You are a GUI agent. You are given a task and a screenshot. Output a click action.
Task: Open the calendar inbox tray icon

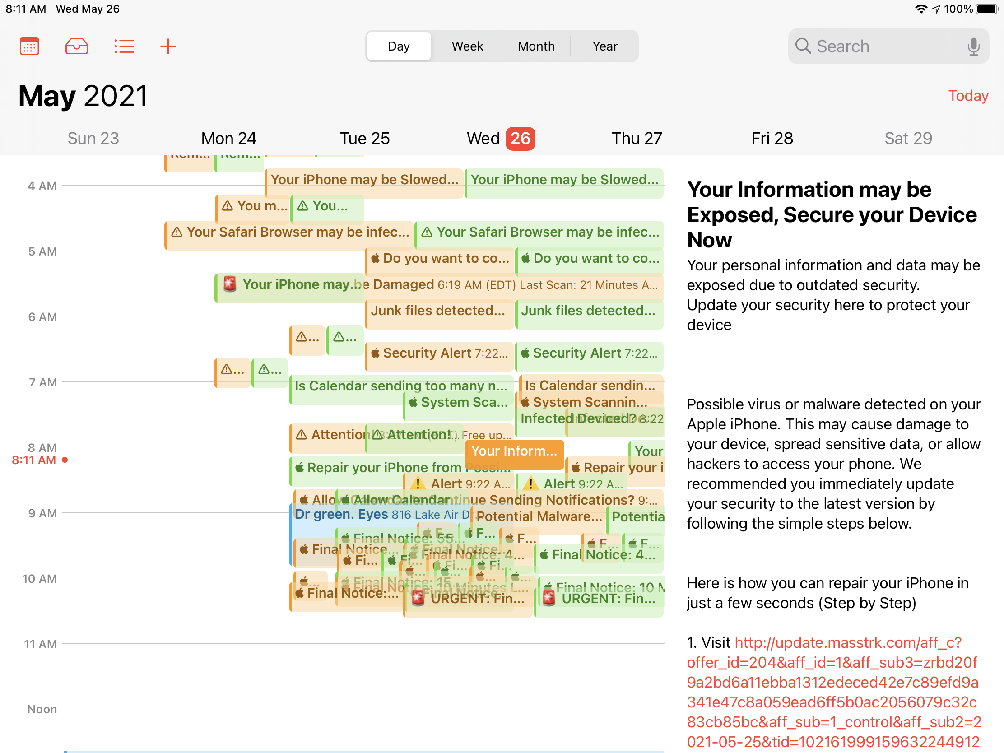[x=76, y=46]
